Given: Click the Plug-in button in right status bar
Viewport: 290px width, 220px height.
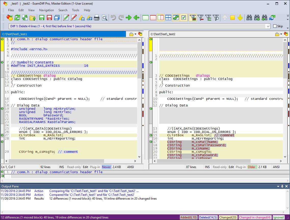Looking at the screenshot, I should 241,167.
